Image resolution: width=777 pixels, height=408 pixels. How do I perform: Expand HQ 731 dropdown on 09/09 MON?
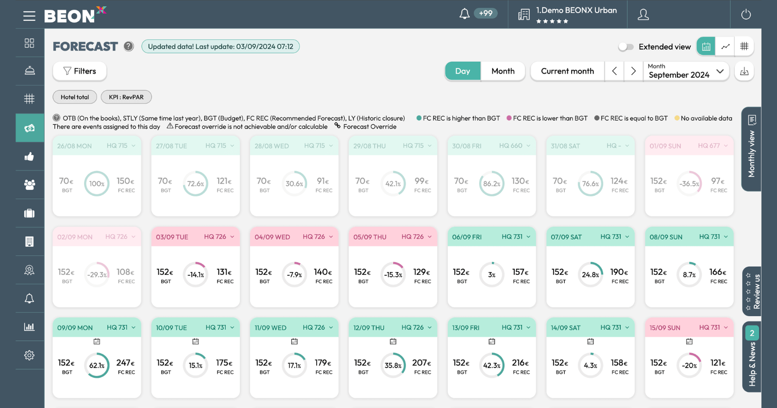(x=134, y=327)
